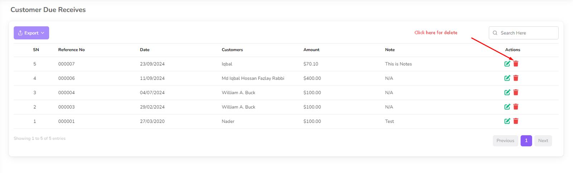Delete the entry with reference 000007
The image size is (573, 173).
[x=516, y=64]
